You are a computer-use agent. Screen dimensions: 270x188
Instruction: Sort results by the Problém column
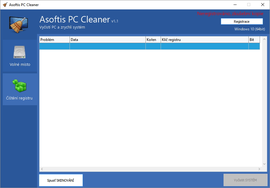click(54, 39)
